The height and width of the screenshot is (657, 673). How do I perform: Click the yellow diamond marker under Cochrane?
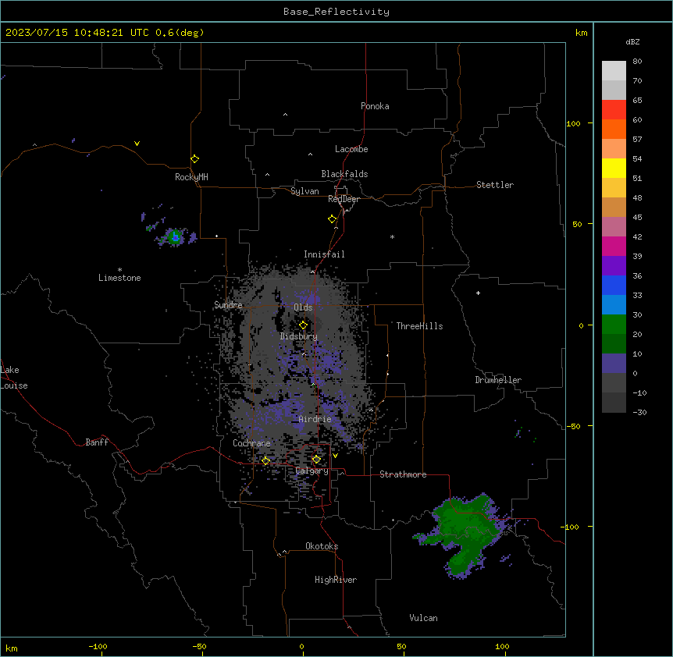tap(265, 460)
